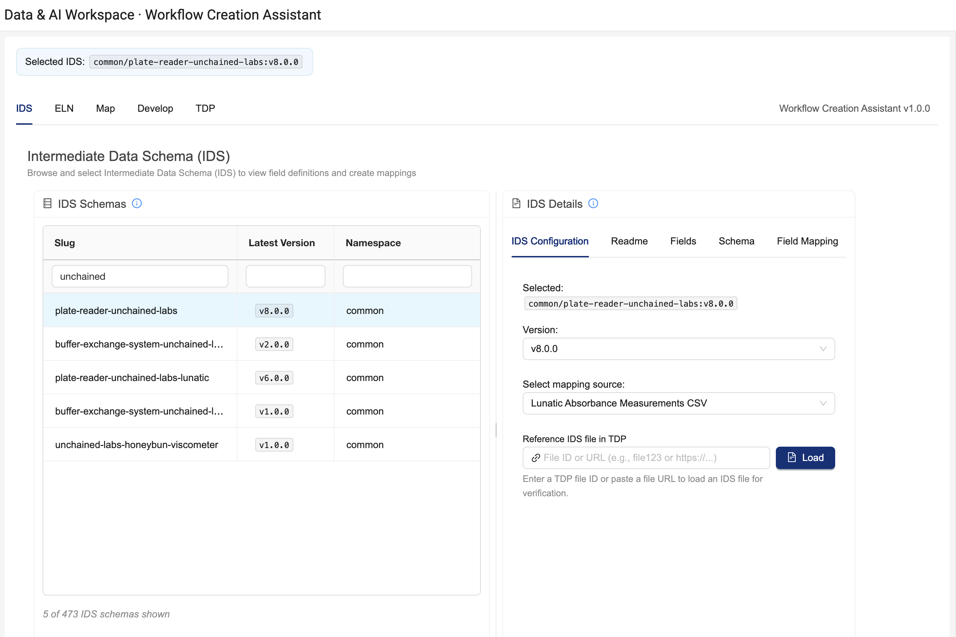The width and height of the screenshot is (956, 637).
Task: Open the Develop tab
Action: pyautogui.click(x=155, y=109)
